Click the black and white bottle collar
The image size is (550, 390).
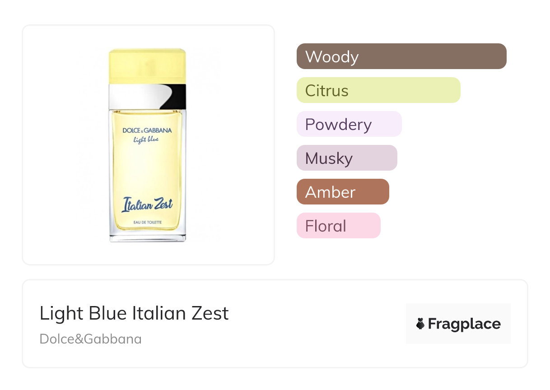(147, 96)
